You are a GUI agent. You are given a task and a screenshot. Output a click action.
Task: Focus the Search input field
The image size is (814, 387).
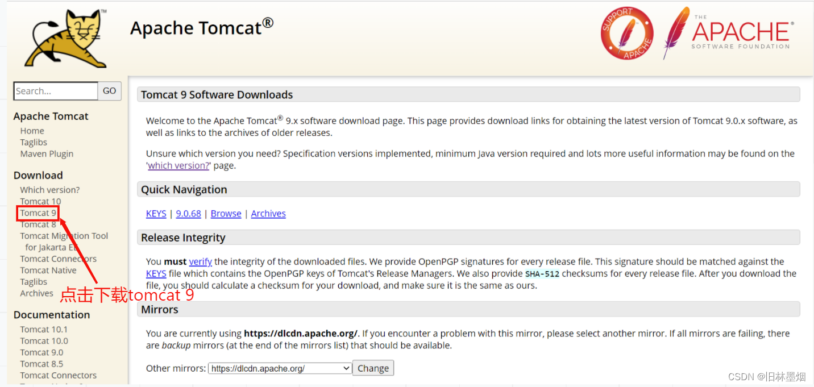click(56, 91)
